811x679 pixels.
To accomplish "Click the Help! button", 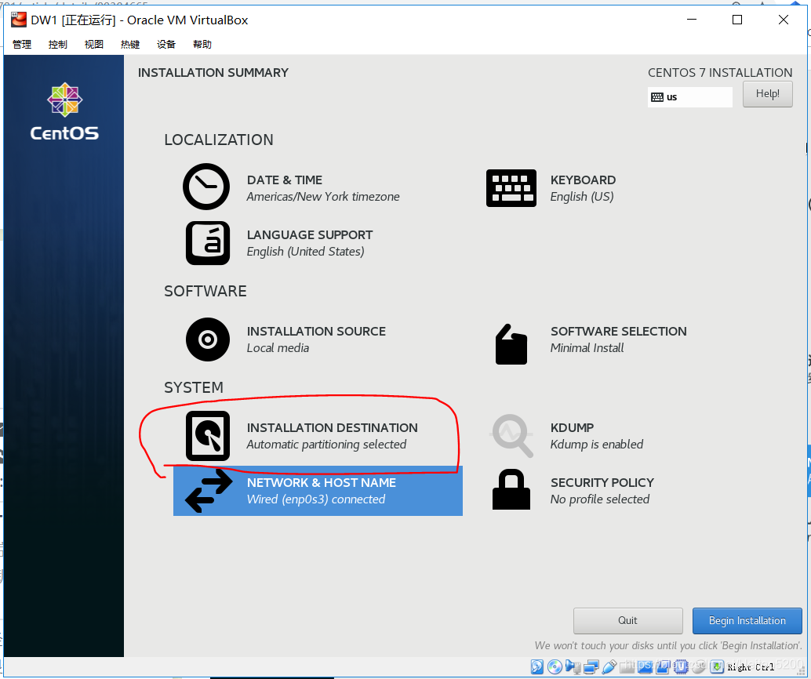I will coord(768,94).
